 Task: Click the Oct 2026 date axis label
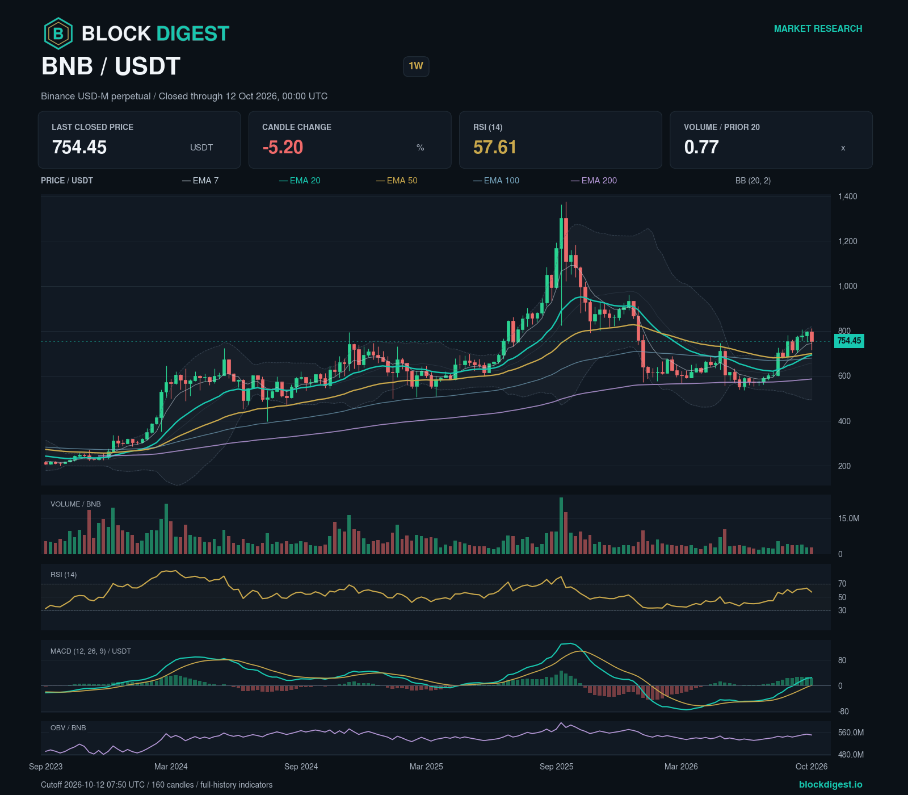(x=812, y=767)
